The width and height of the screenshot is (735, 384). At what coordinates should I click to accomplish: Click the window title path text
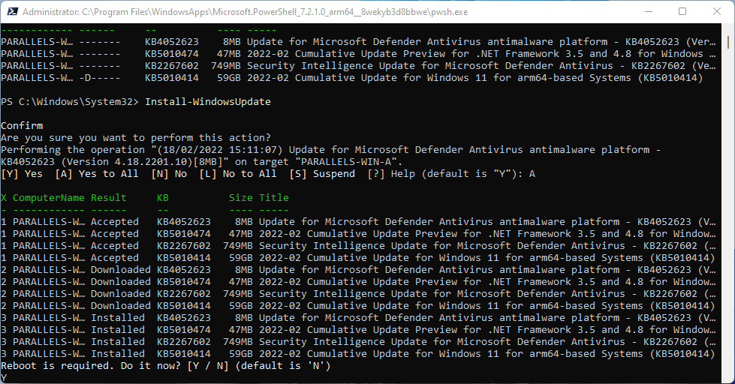[246, 12]
